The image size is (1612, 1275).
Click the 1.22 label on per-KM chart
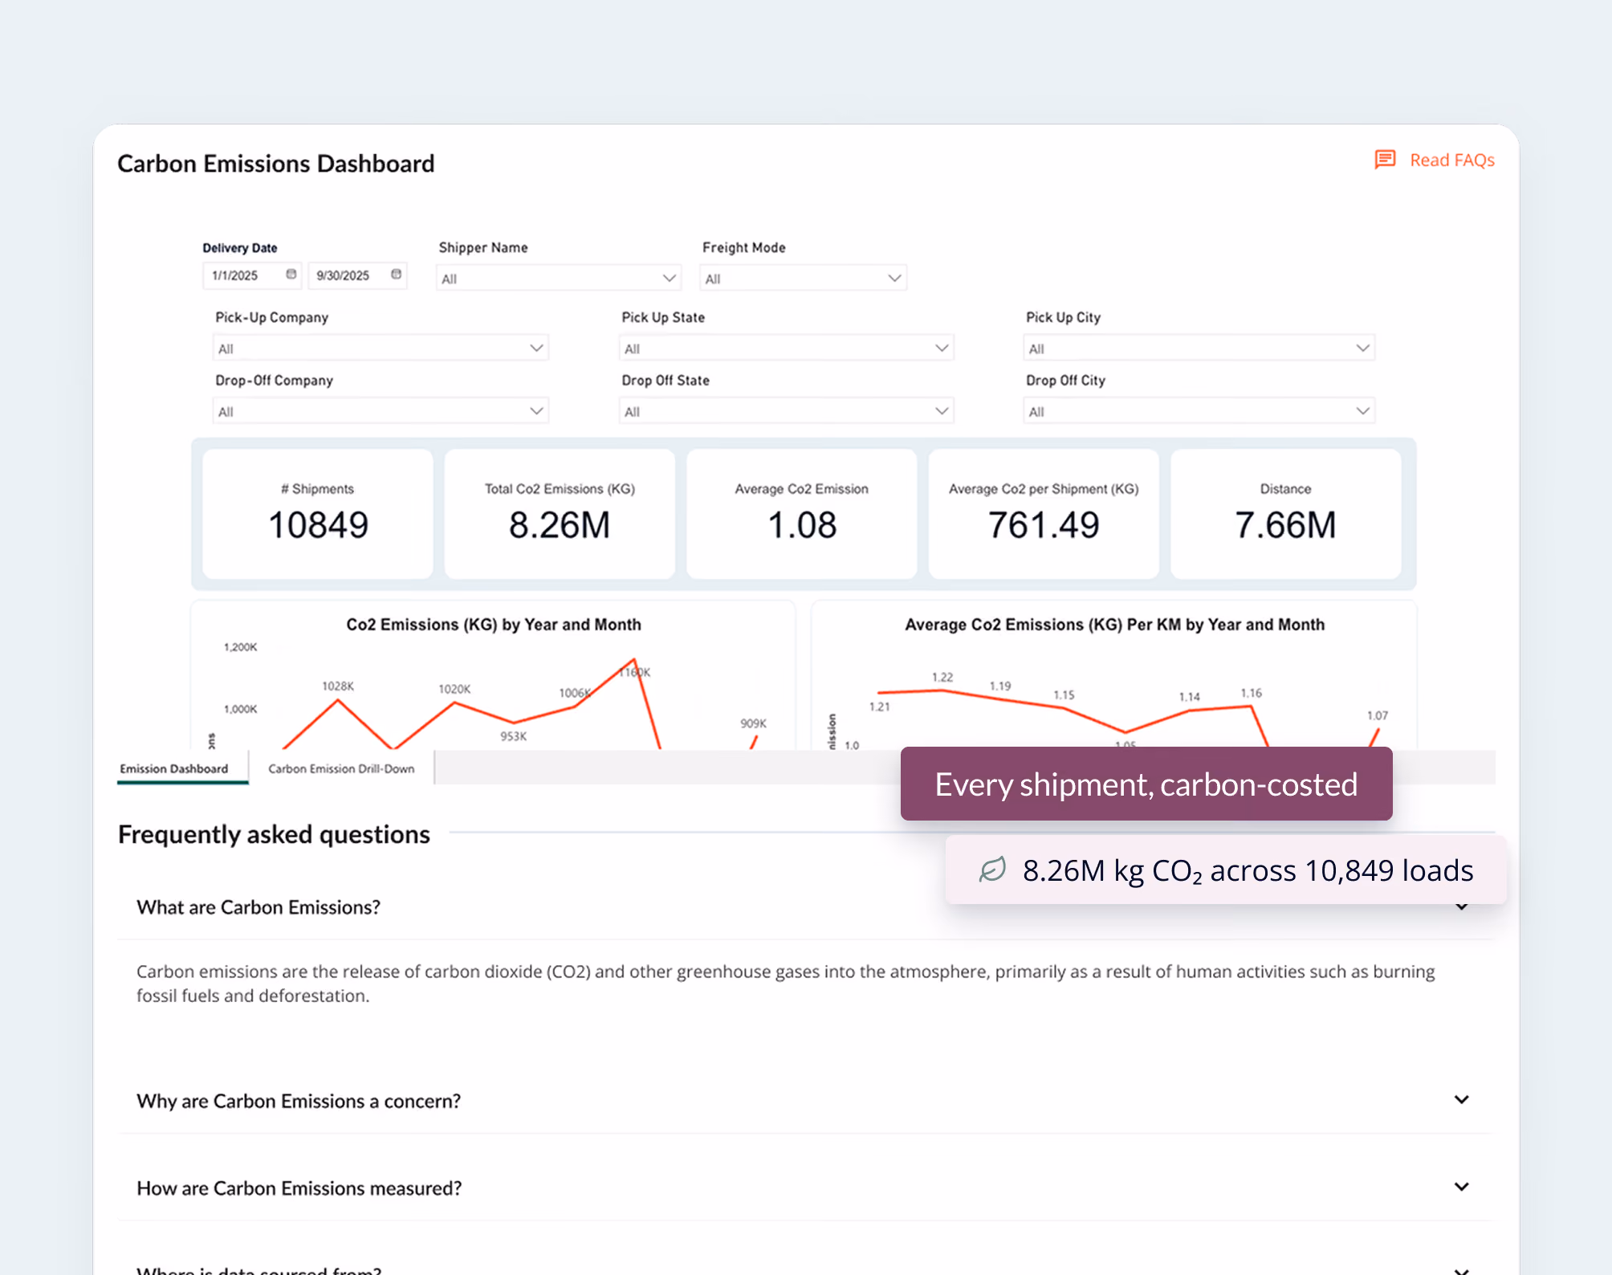942,677
